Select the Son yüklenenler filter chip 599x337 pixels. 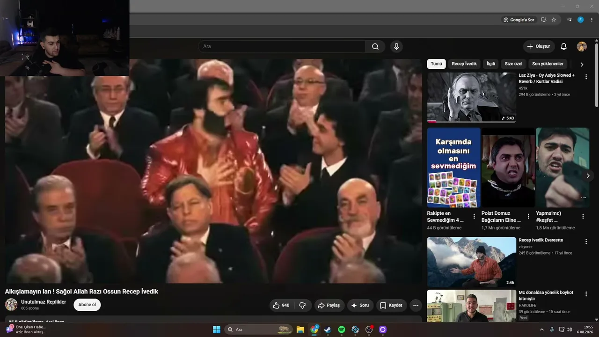tap(548, 64)
